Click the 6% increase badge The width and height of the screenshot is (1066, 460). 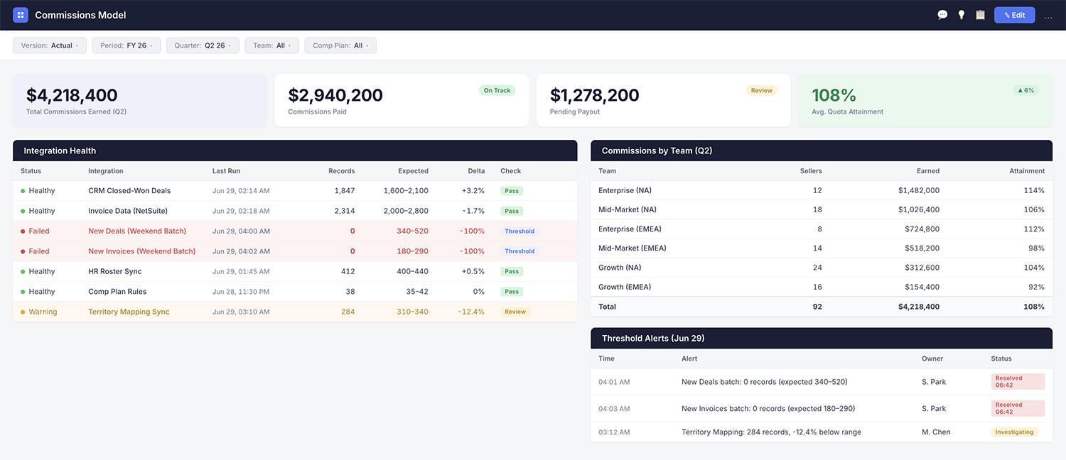pos(1025,91)
